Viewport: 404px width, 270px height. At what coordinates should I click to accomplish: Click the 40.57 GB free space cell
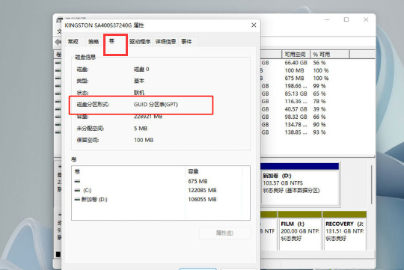[296, 109]
